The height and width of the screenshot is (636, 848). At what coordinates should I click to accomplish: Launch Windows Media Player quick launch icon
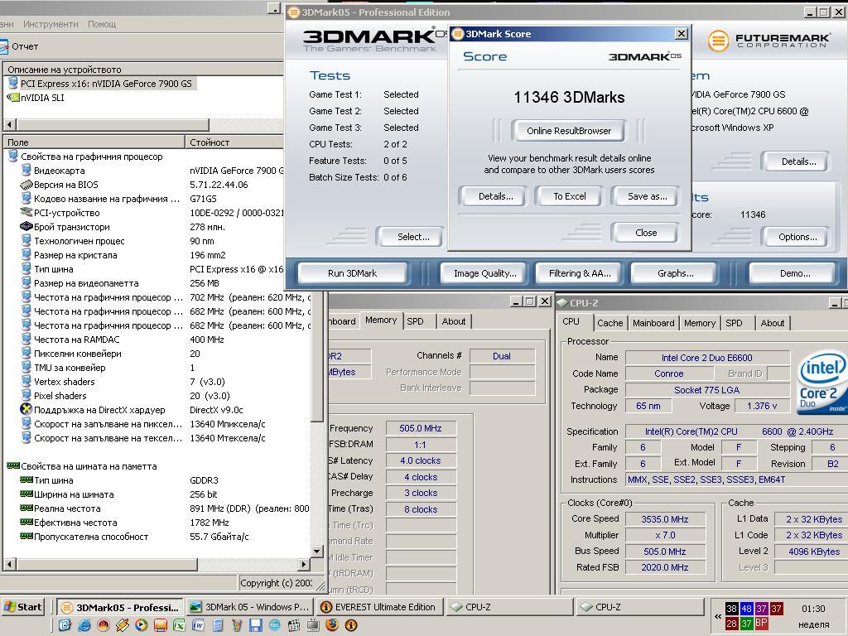click(141, 625)
